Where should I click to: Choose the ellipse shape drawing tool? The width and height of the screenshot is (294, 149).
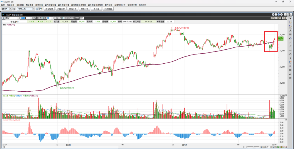(x=290, y=54)
